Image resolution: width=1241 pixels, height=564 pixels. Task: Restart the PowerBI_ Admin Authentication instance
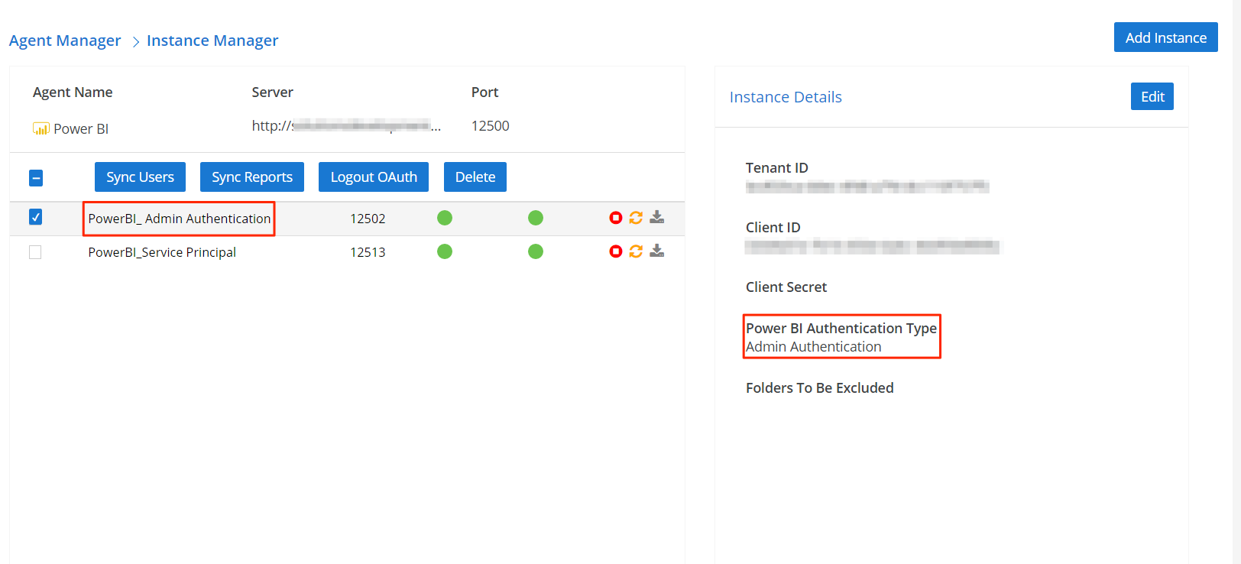coord(636,218)
